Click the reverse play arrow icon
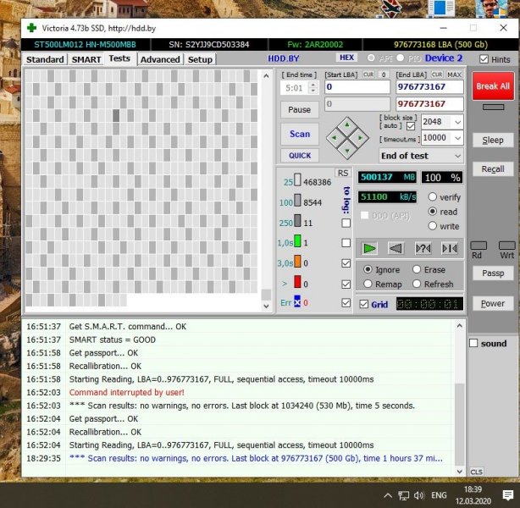This screenshot has width=520, height=508. [396, 248]
